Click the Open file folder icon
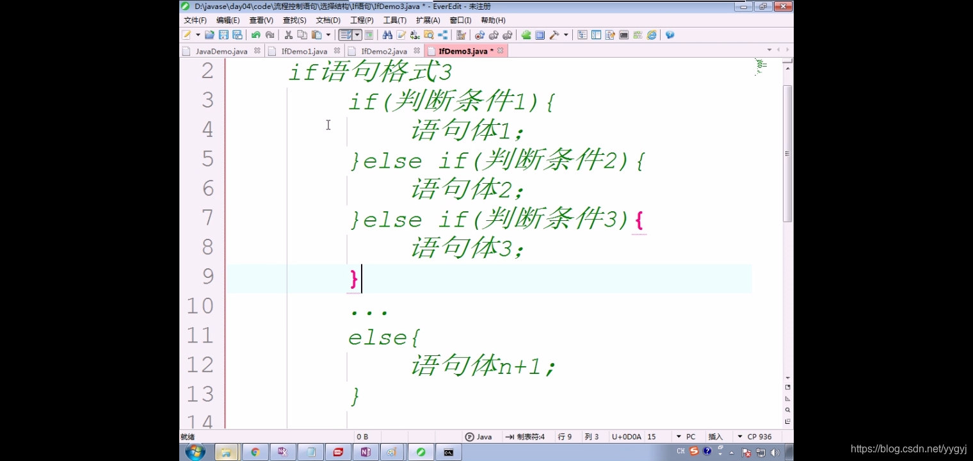This screenshot has height=461, width=973. pos(209,35)
